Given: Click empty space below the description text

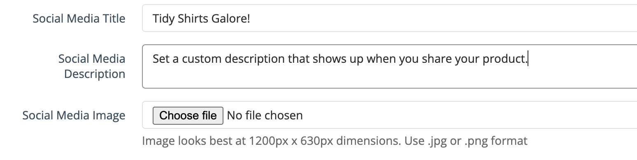Looking at the screenshot, I should tap(389, 78).
